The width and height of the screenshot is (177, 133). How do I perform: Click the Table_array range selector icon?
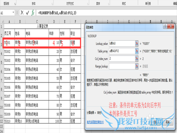tap(137, 51)
